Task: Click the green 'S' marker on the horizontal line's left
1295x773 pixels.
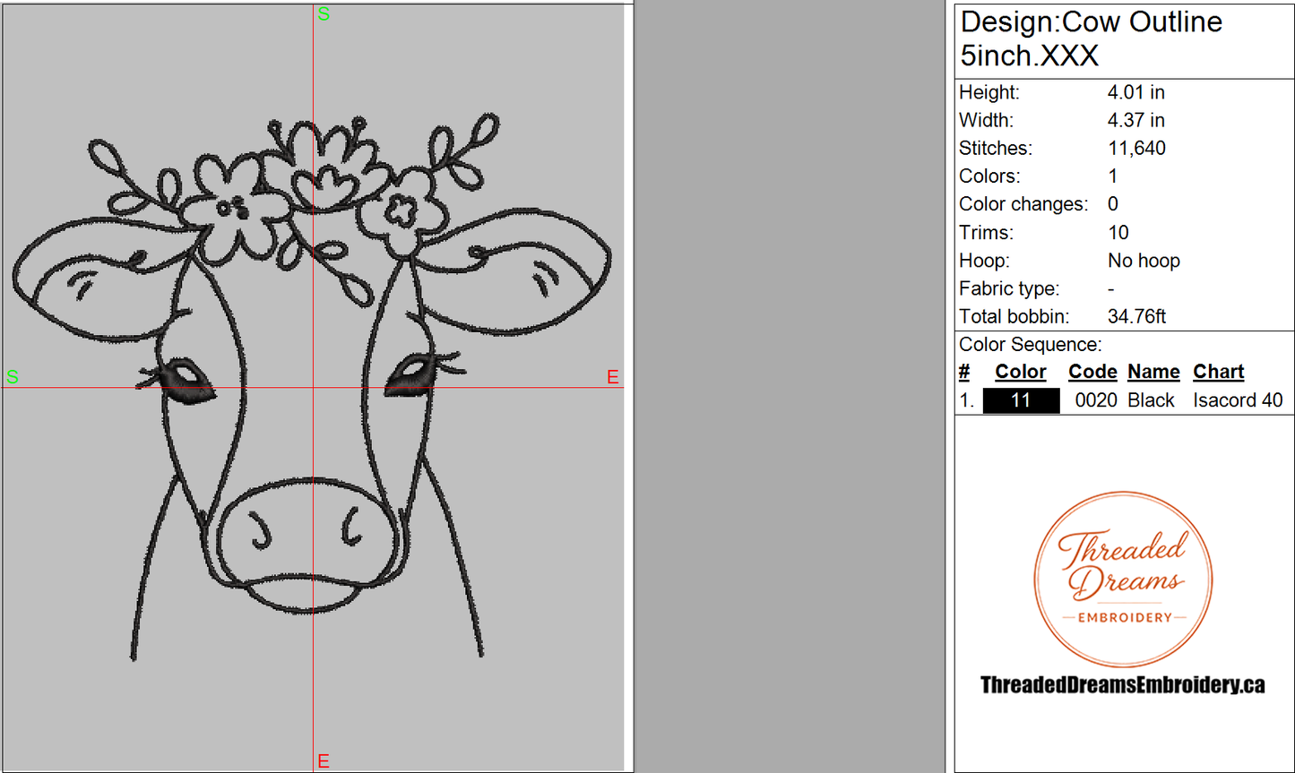Action: [13, 376]
